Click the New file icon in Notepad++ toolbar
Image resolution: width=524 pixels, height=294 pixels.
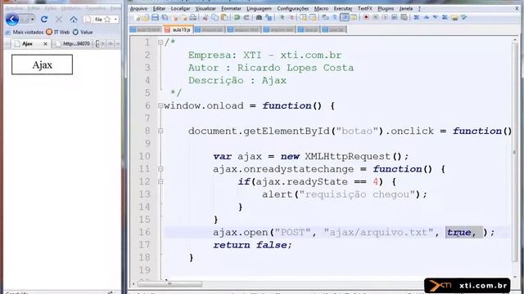pos(137,17)
